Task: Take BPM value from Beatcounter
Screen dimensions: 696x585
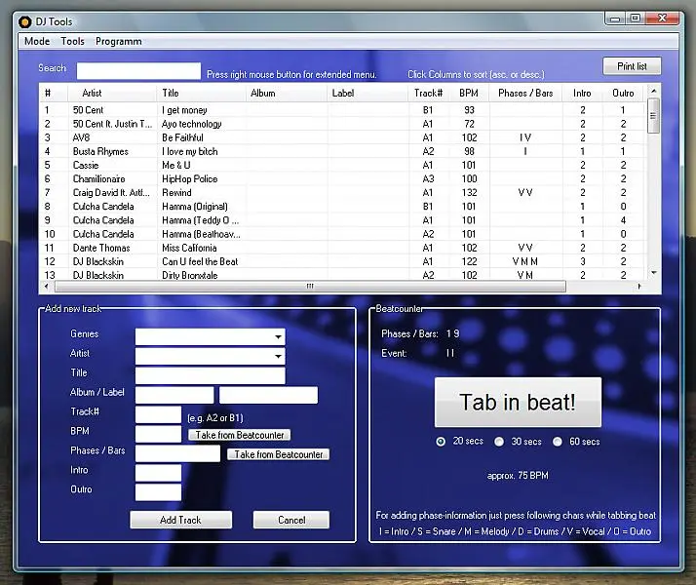Action: 239,435
